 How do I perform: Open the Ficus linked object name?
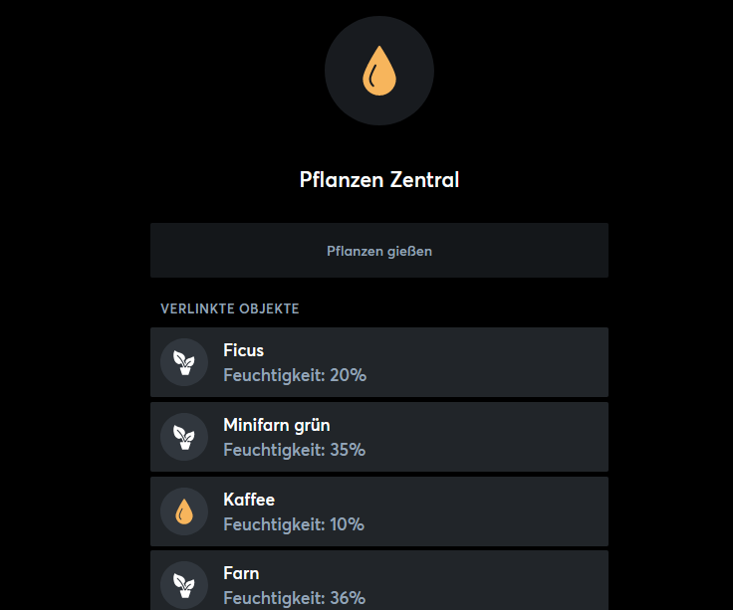[244, 350]
